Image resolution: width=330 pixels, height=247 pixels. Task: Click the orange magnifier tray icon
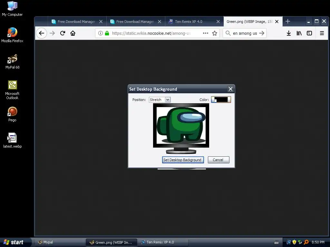[306, 242]
